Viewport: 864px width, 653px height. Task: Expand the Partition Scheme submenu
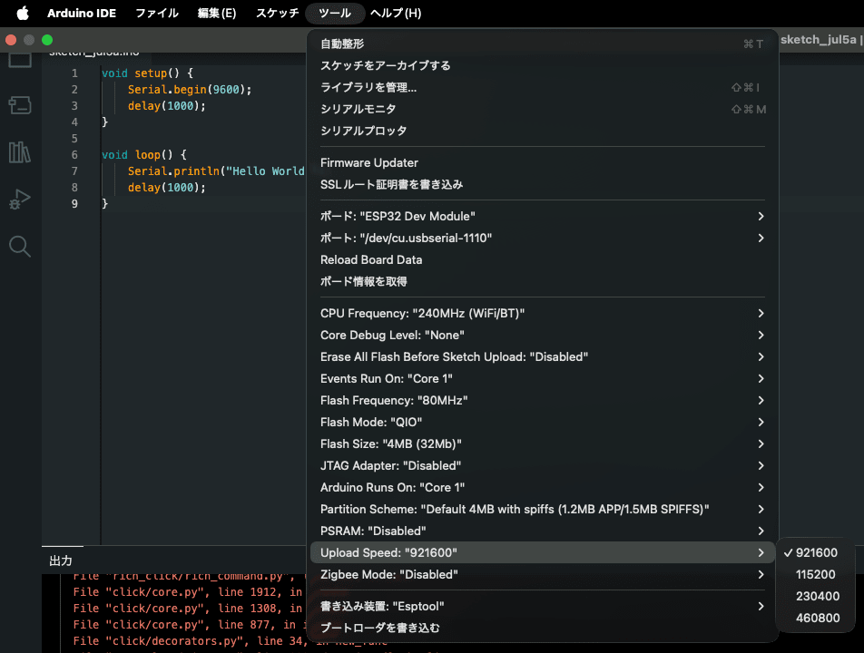click(543, 509)
